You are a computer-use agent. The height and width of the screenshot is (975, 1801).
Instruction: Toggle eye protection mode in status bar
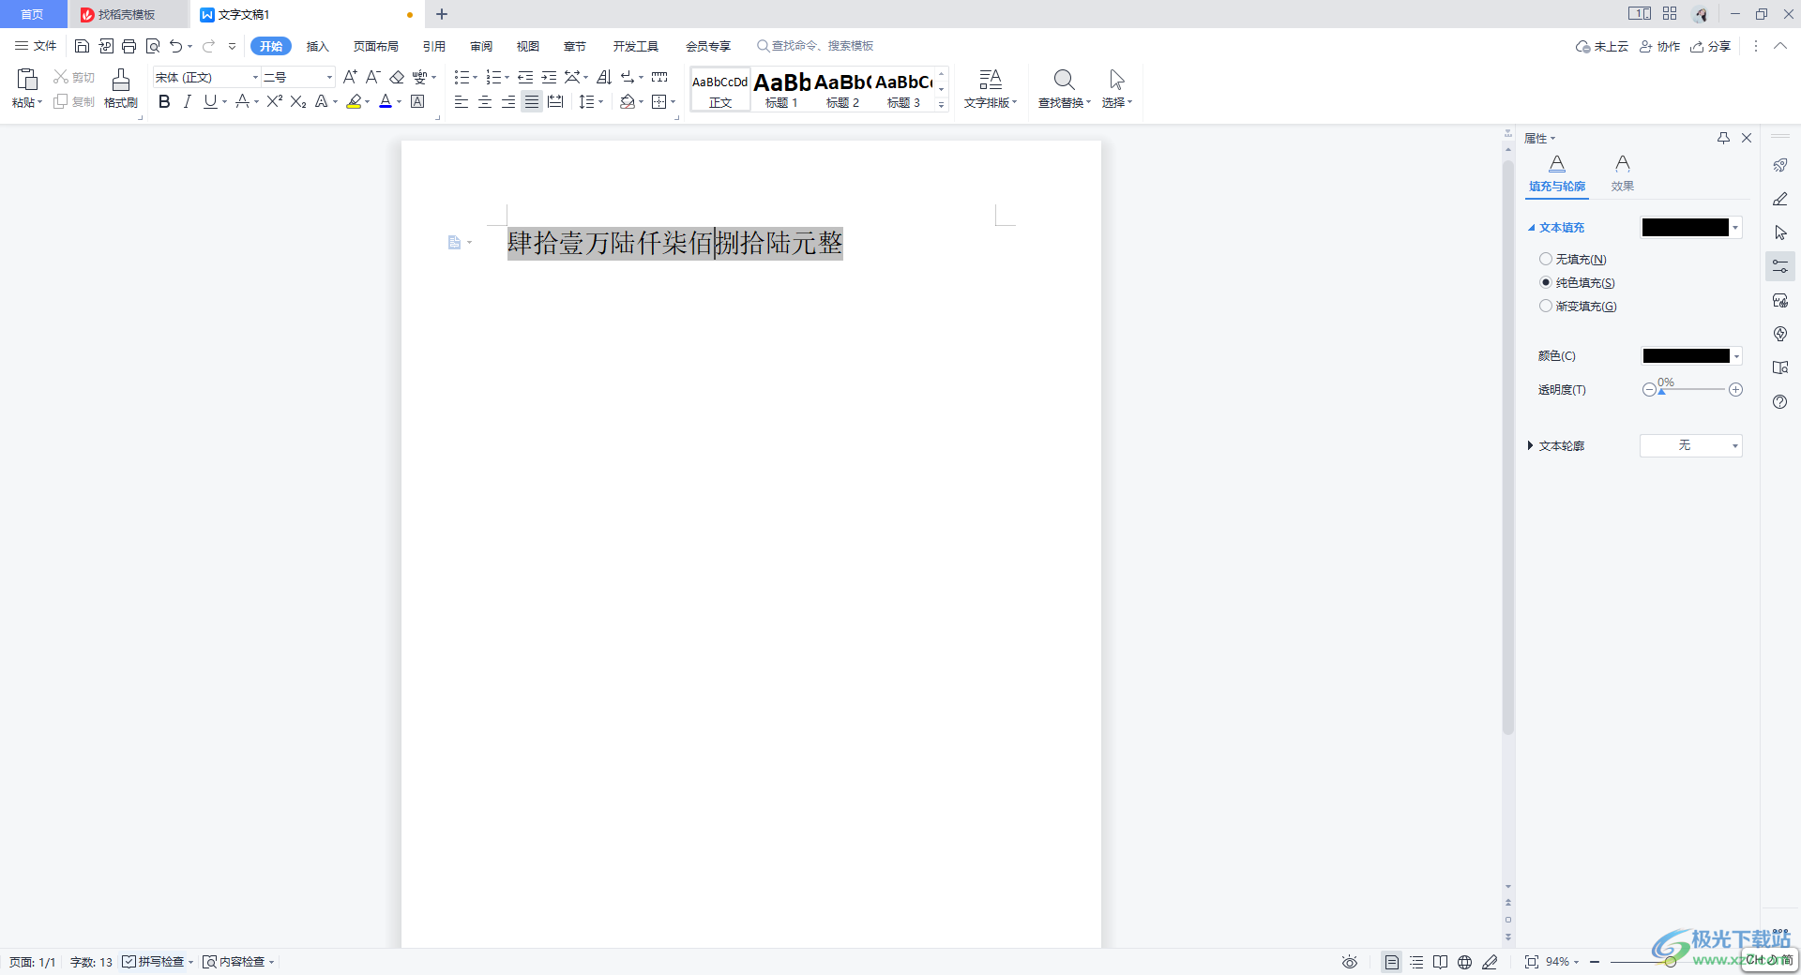(1350, 962)
